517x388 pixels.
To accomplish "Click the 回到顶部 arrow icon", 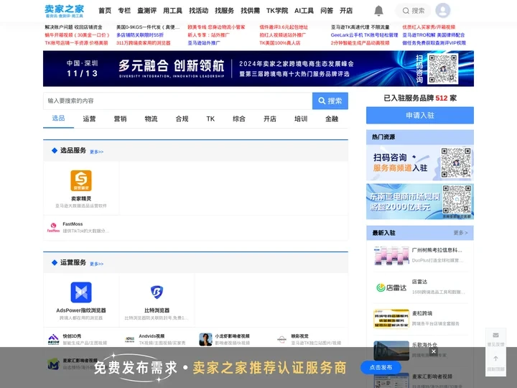I will point(495,359).
